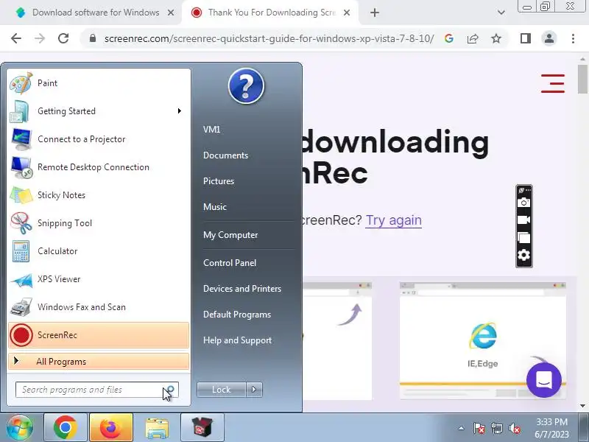Open Default Programs
This screenshot has width=589, height=442.
[x=236, y=315]
